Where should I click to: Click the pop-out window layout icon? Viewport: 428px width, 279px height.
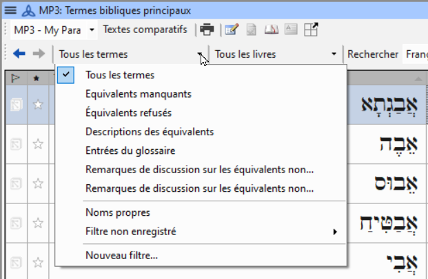point(311,30)
